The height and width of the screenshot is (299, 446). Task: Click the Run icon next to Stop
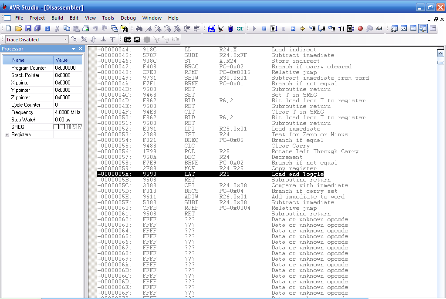[274, 28]
